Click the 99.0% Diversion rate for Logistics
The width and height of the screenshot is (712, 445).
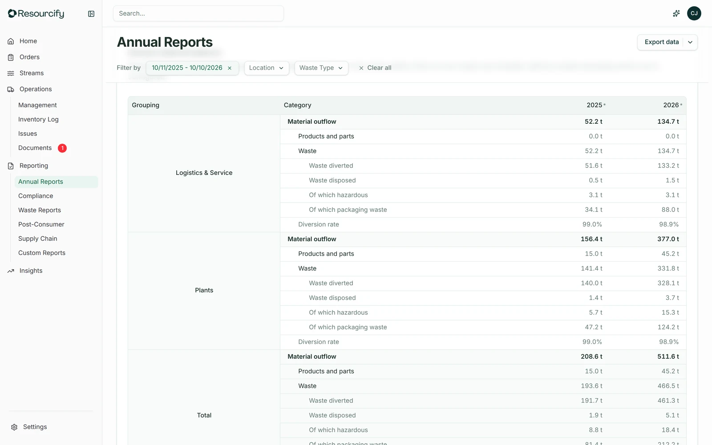[592, 224]
